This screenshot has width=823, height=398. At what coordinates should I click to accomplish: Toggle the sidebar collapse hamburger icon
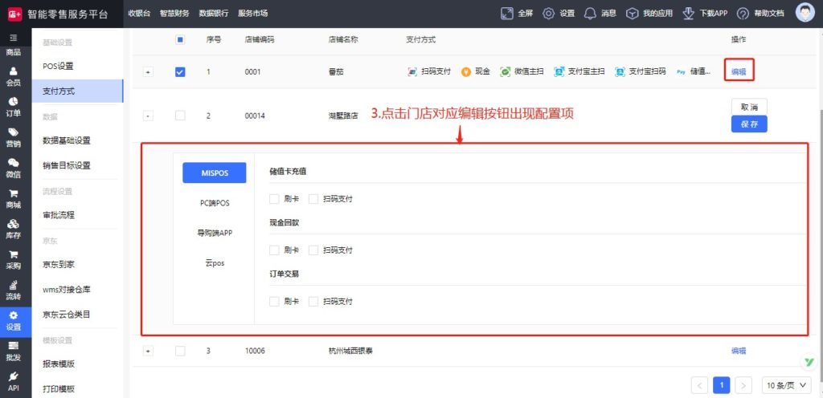click(14, 38)
